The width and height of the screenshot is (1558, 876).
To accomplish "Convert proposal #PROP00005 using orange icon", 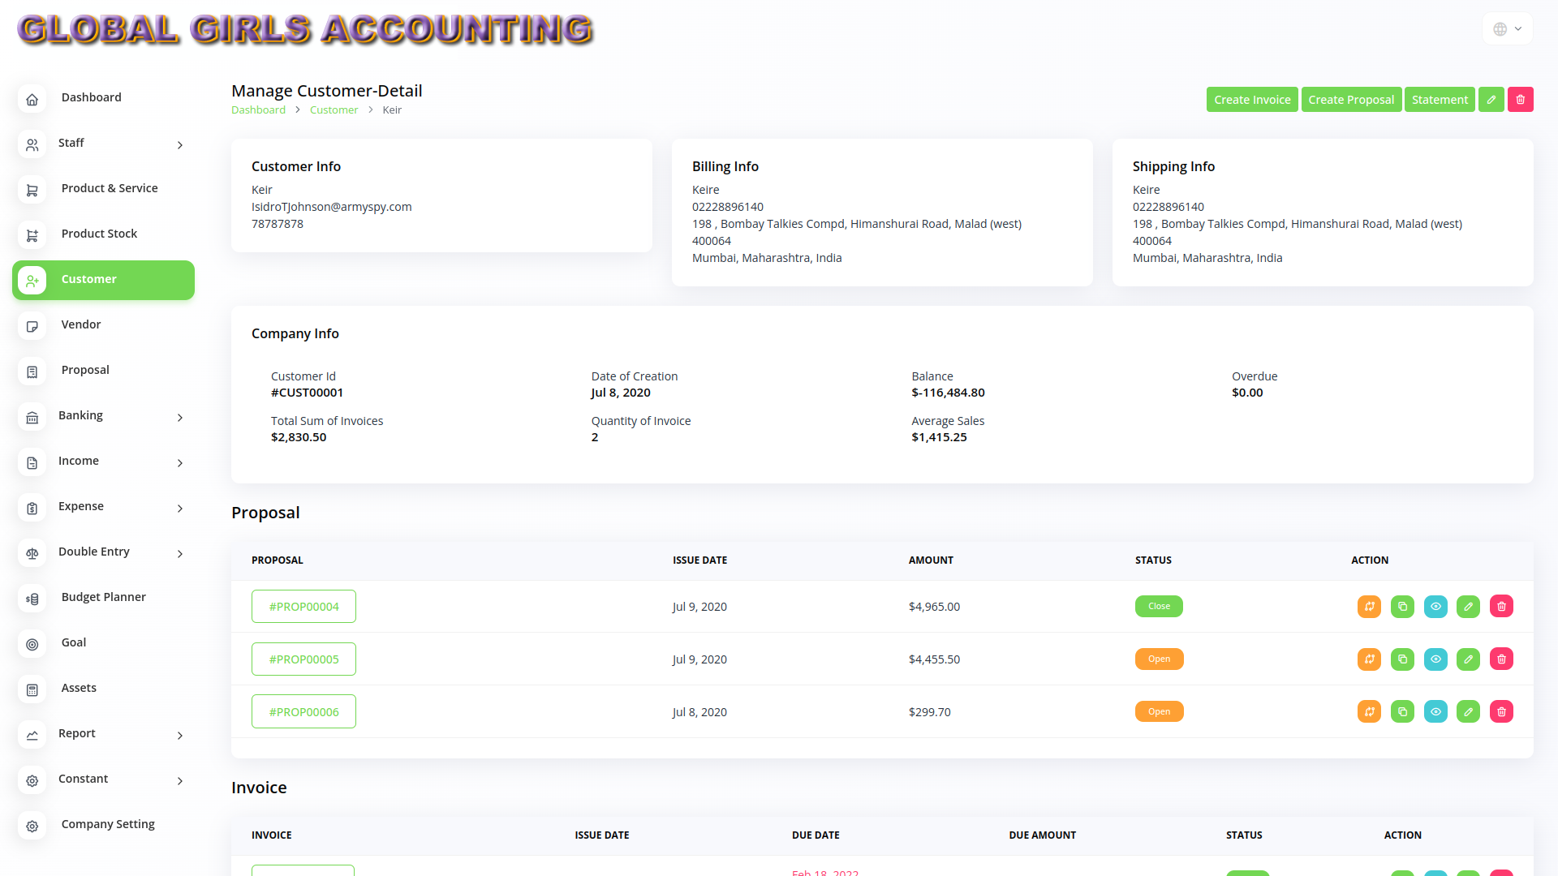I will tap(1369, 659).
